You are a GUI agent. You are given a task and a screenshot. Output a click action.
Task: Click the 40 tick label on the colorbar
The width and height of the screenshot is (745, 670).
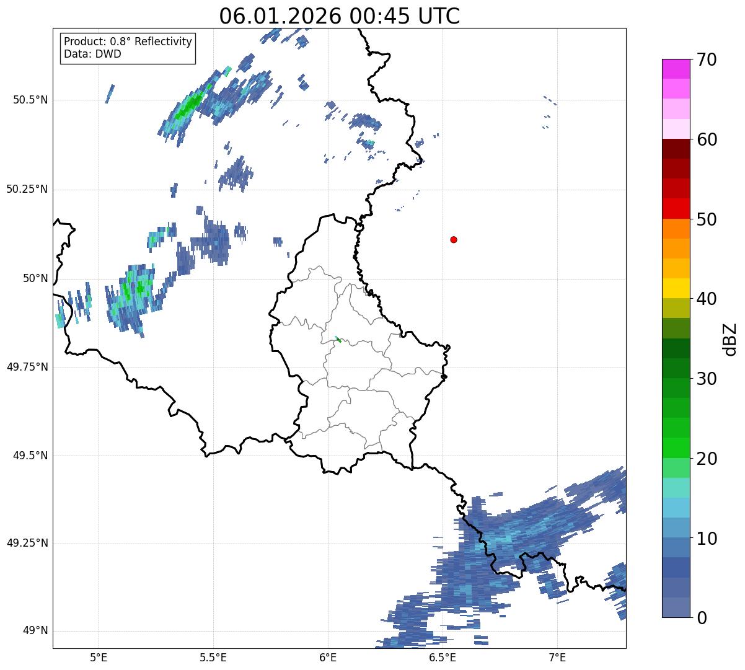[x=707, y=299]
